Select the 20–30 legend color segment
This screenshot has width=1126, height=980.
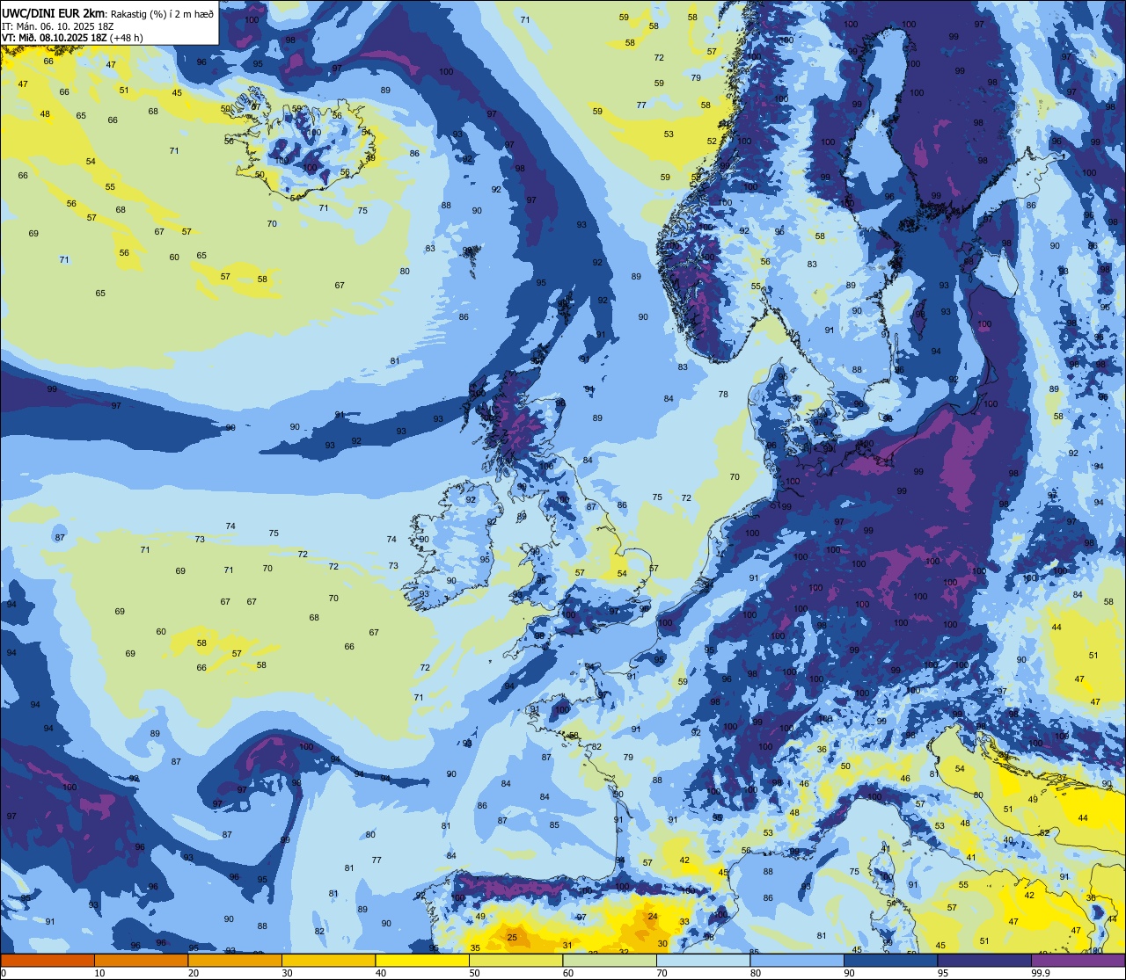pyautogui.click(x=235, y=960)
